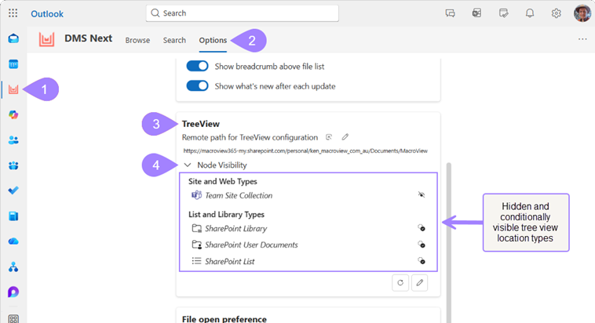This screenshot has height=323, width=595.
Task: Select the Options tab
Action: pos(213,40)
